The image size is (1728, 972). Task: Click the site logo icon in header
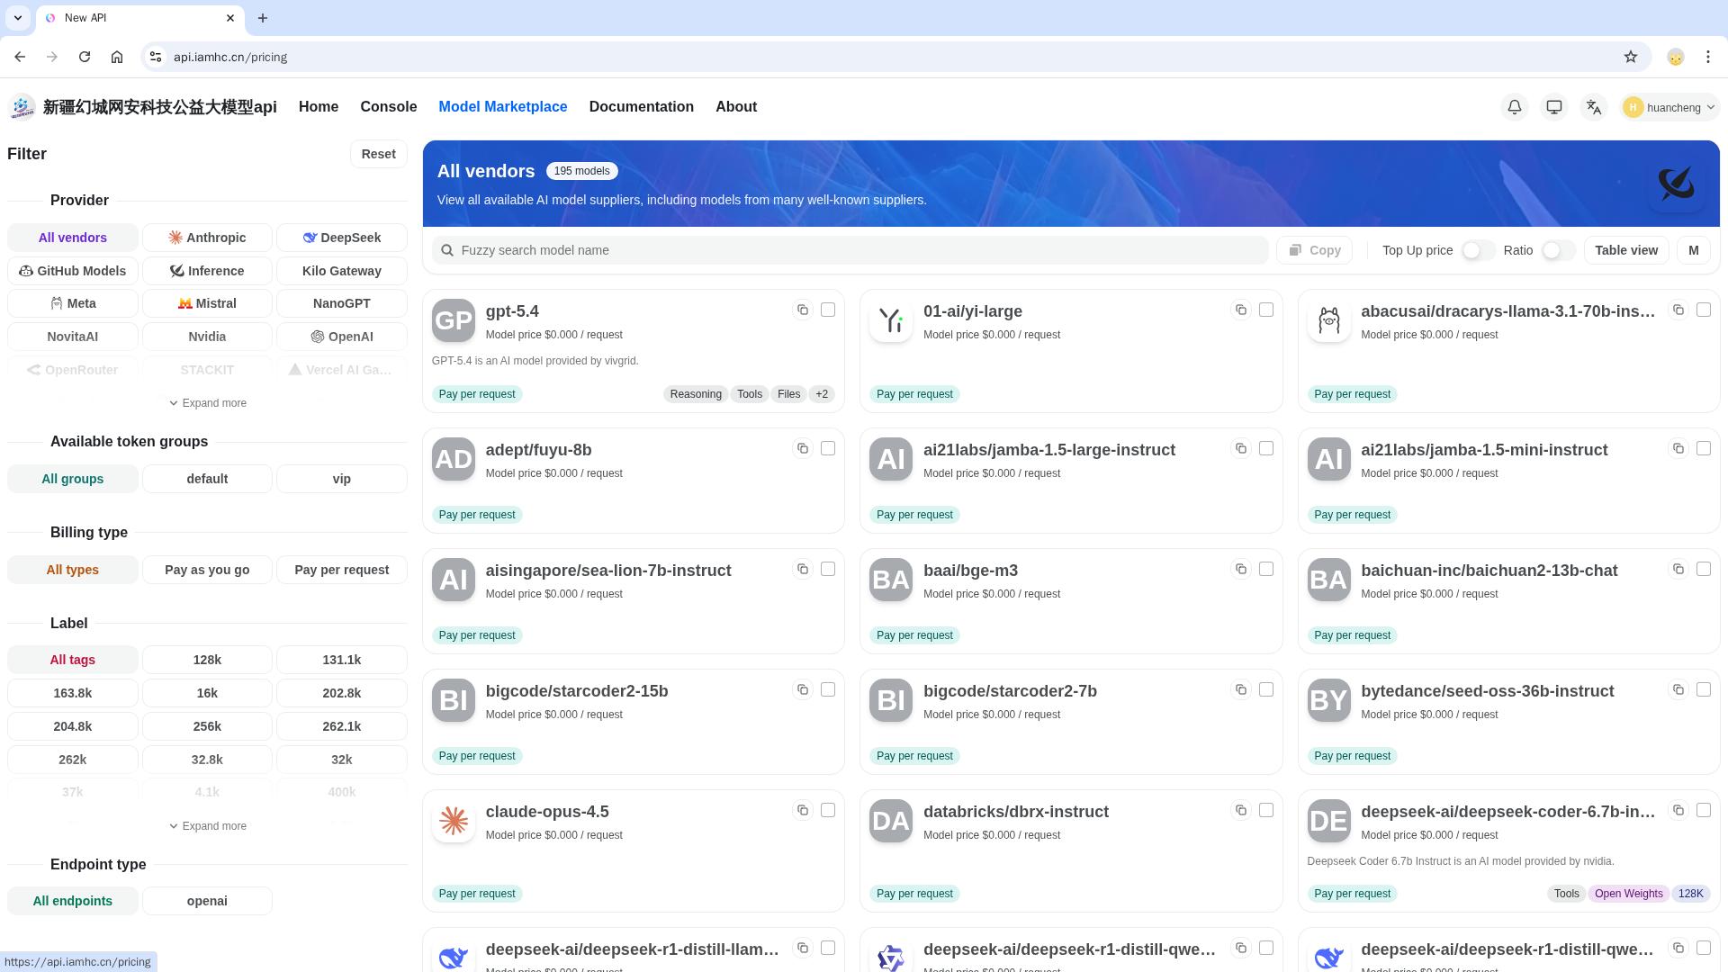coord(22,107)
